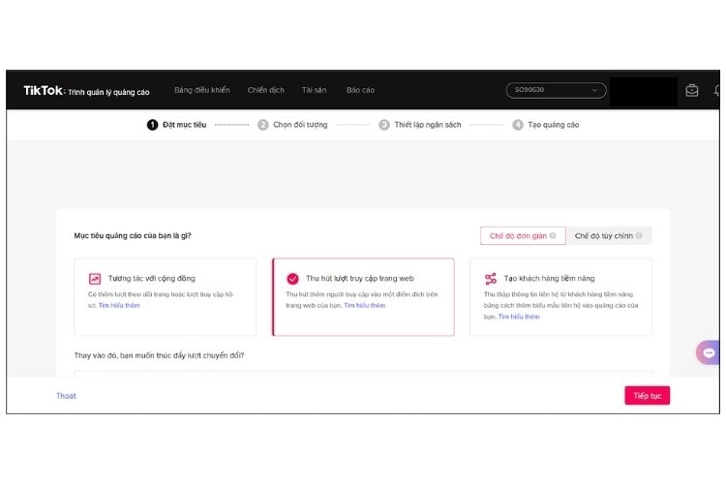The height and width of the screenshot is (484, 726).
Task: Go to step 'Thiết lập ngân sách'
Action: [427, 125]
